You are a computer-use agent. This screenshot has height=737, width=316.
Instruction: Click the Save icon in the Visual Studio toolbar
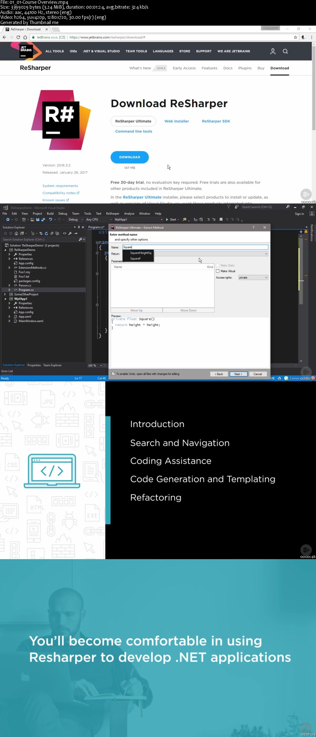[38, 220]
